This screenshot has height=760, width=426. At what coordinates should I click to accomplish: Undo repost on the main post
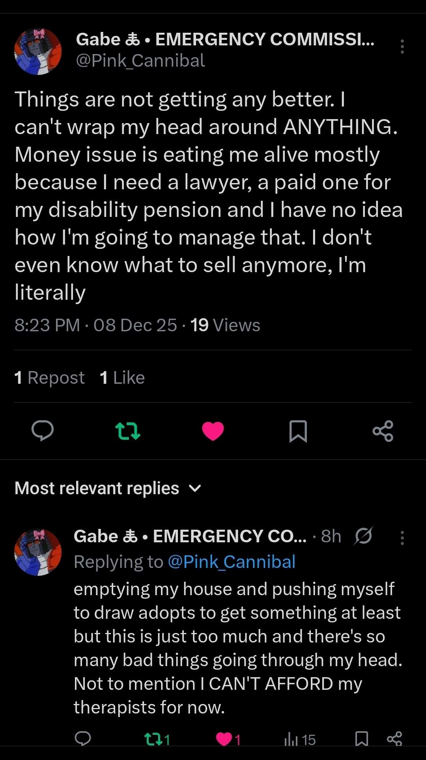127,431
